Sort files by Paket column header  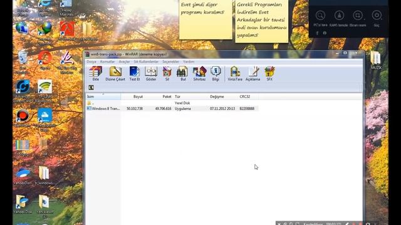tap(159, 96)
